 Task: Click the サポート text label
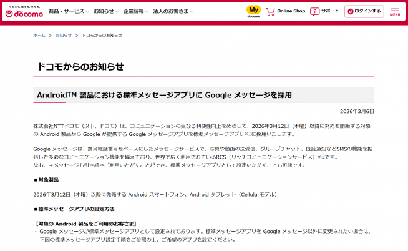[x=330, y=11]
